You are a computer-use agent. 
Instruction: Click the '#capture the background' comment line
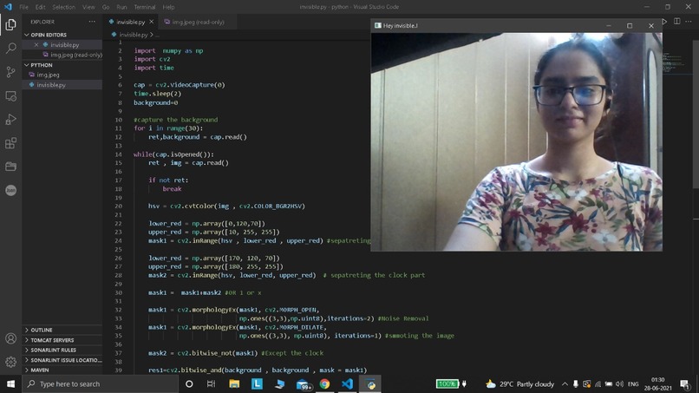[176, 120]
